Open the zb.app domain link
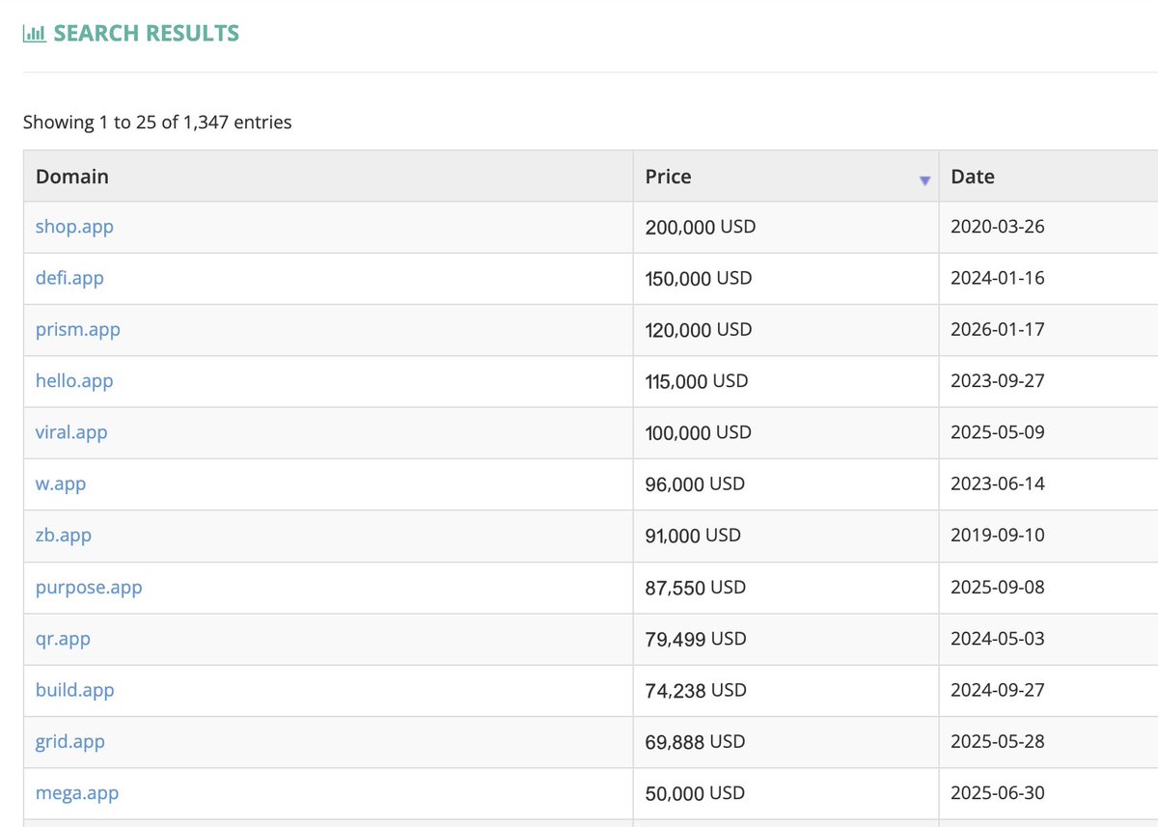The image size is (1158, 827). 64,535
